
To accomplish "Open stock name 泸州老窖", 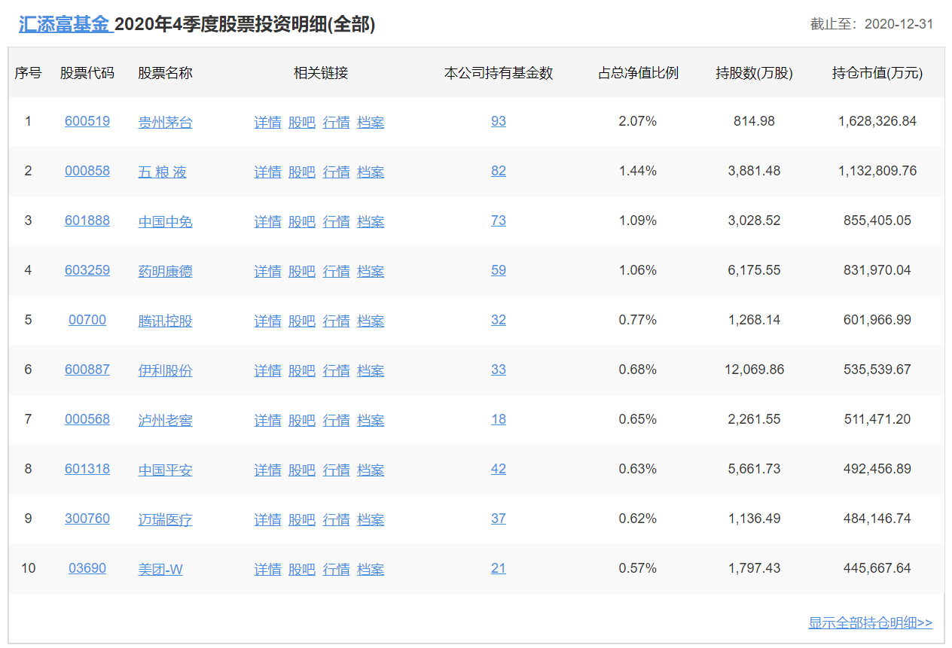I will [165, 420].
